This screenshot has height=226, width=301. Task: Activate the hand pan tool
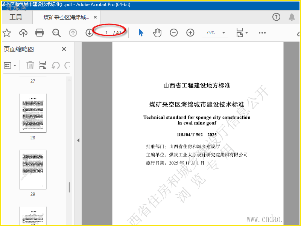coord(157,33)
